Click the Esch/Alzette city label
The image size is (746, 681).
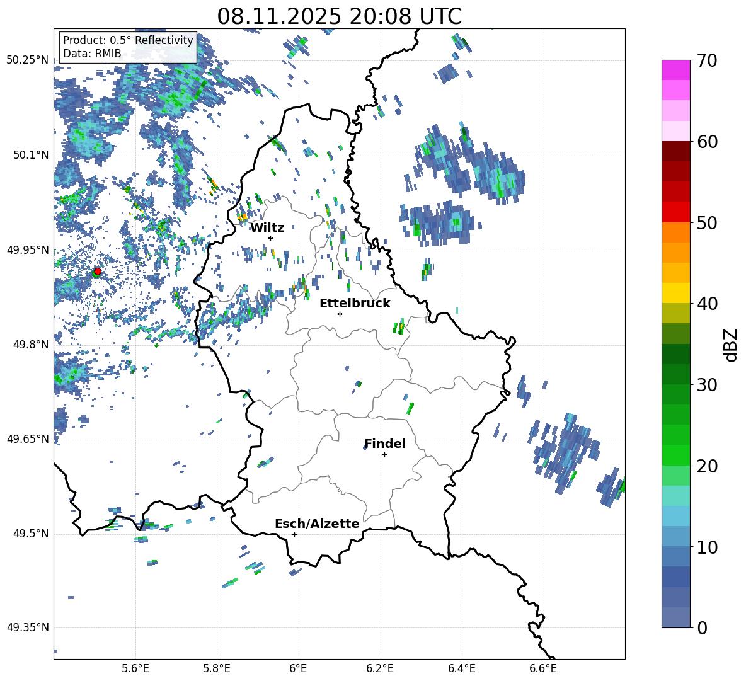[x=317, y=524]
